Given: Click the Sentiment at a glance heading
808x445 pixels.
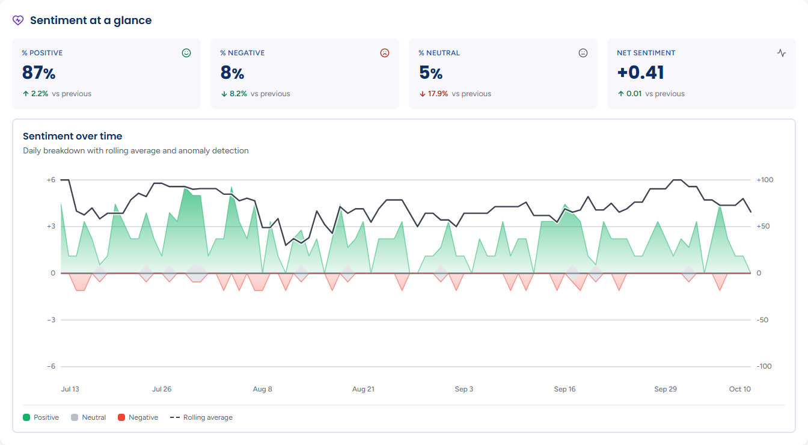Looking at the screenshot, I should (91, 20).
